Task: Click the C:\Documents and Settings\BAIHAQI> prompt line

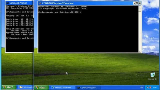Action: 59,12
